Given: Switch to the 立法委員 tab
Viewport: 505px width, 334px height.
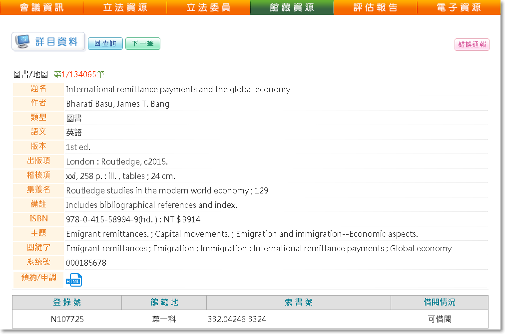Looking at the screenshot, I should coord(208,7).
